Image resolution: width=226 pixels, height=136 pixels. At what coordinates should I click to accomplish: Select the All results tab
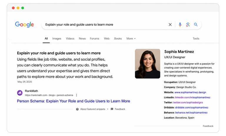46,39
